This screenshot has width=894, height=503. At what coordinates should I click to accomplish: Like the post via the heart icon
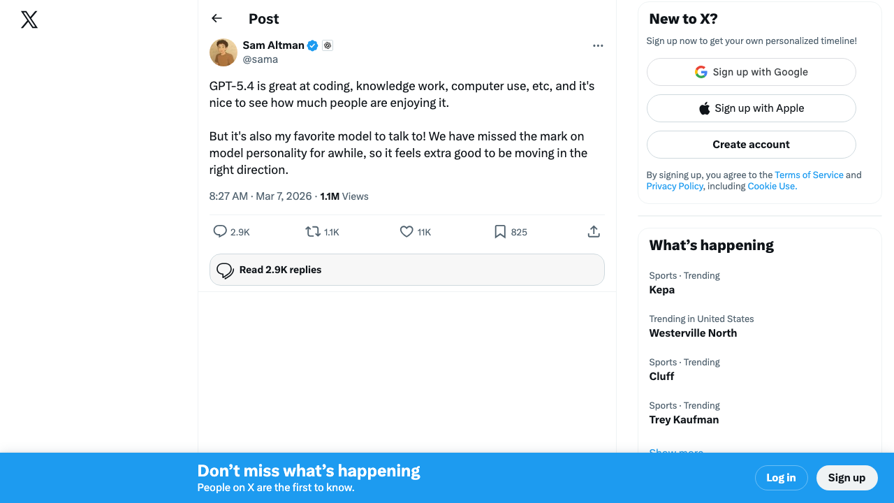[x=406, y=231]
